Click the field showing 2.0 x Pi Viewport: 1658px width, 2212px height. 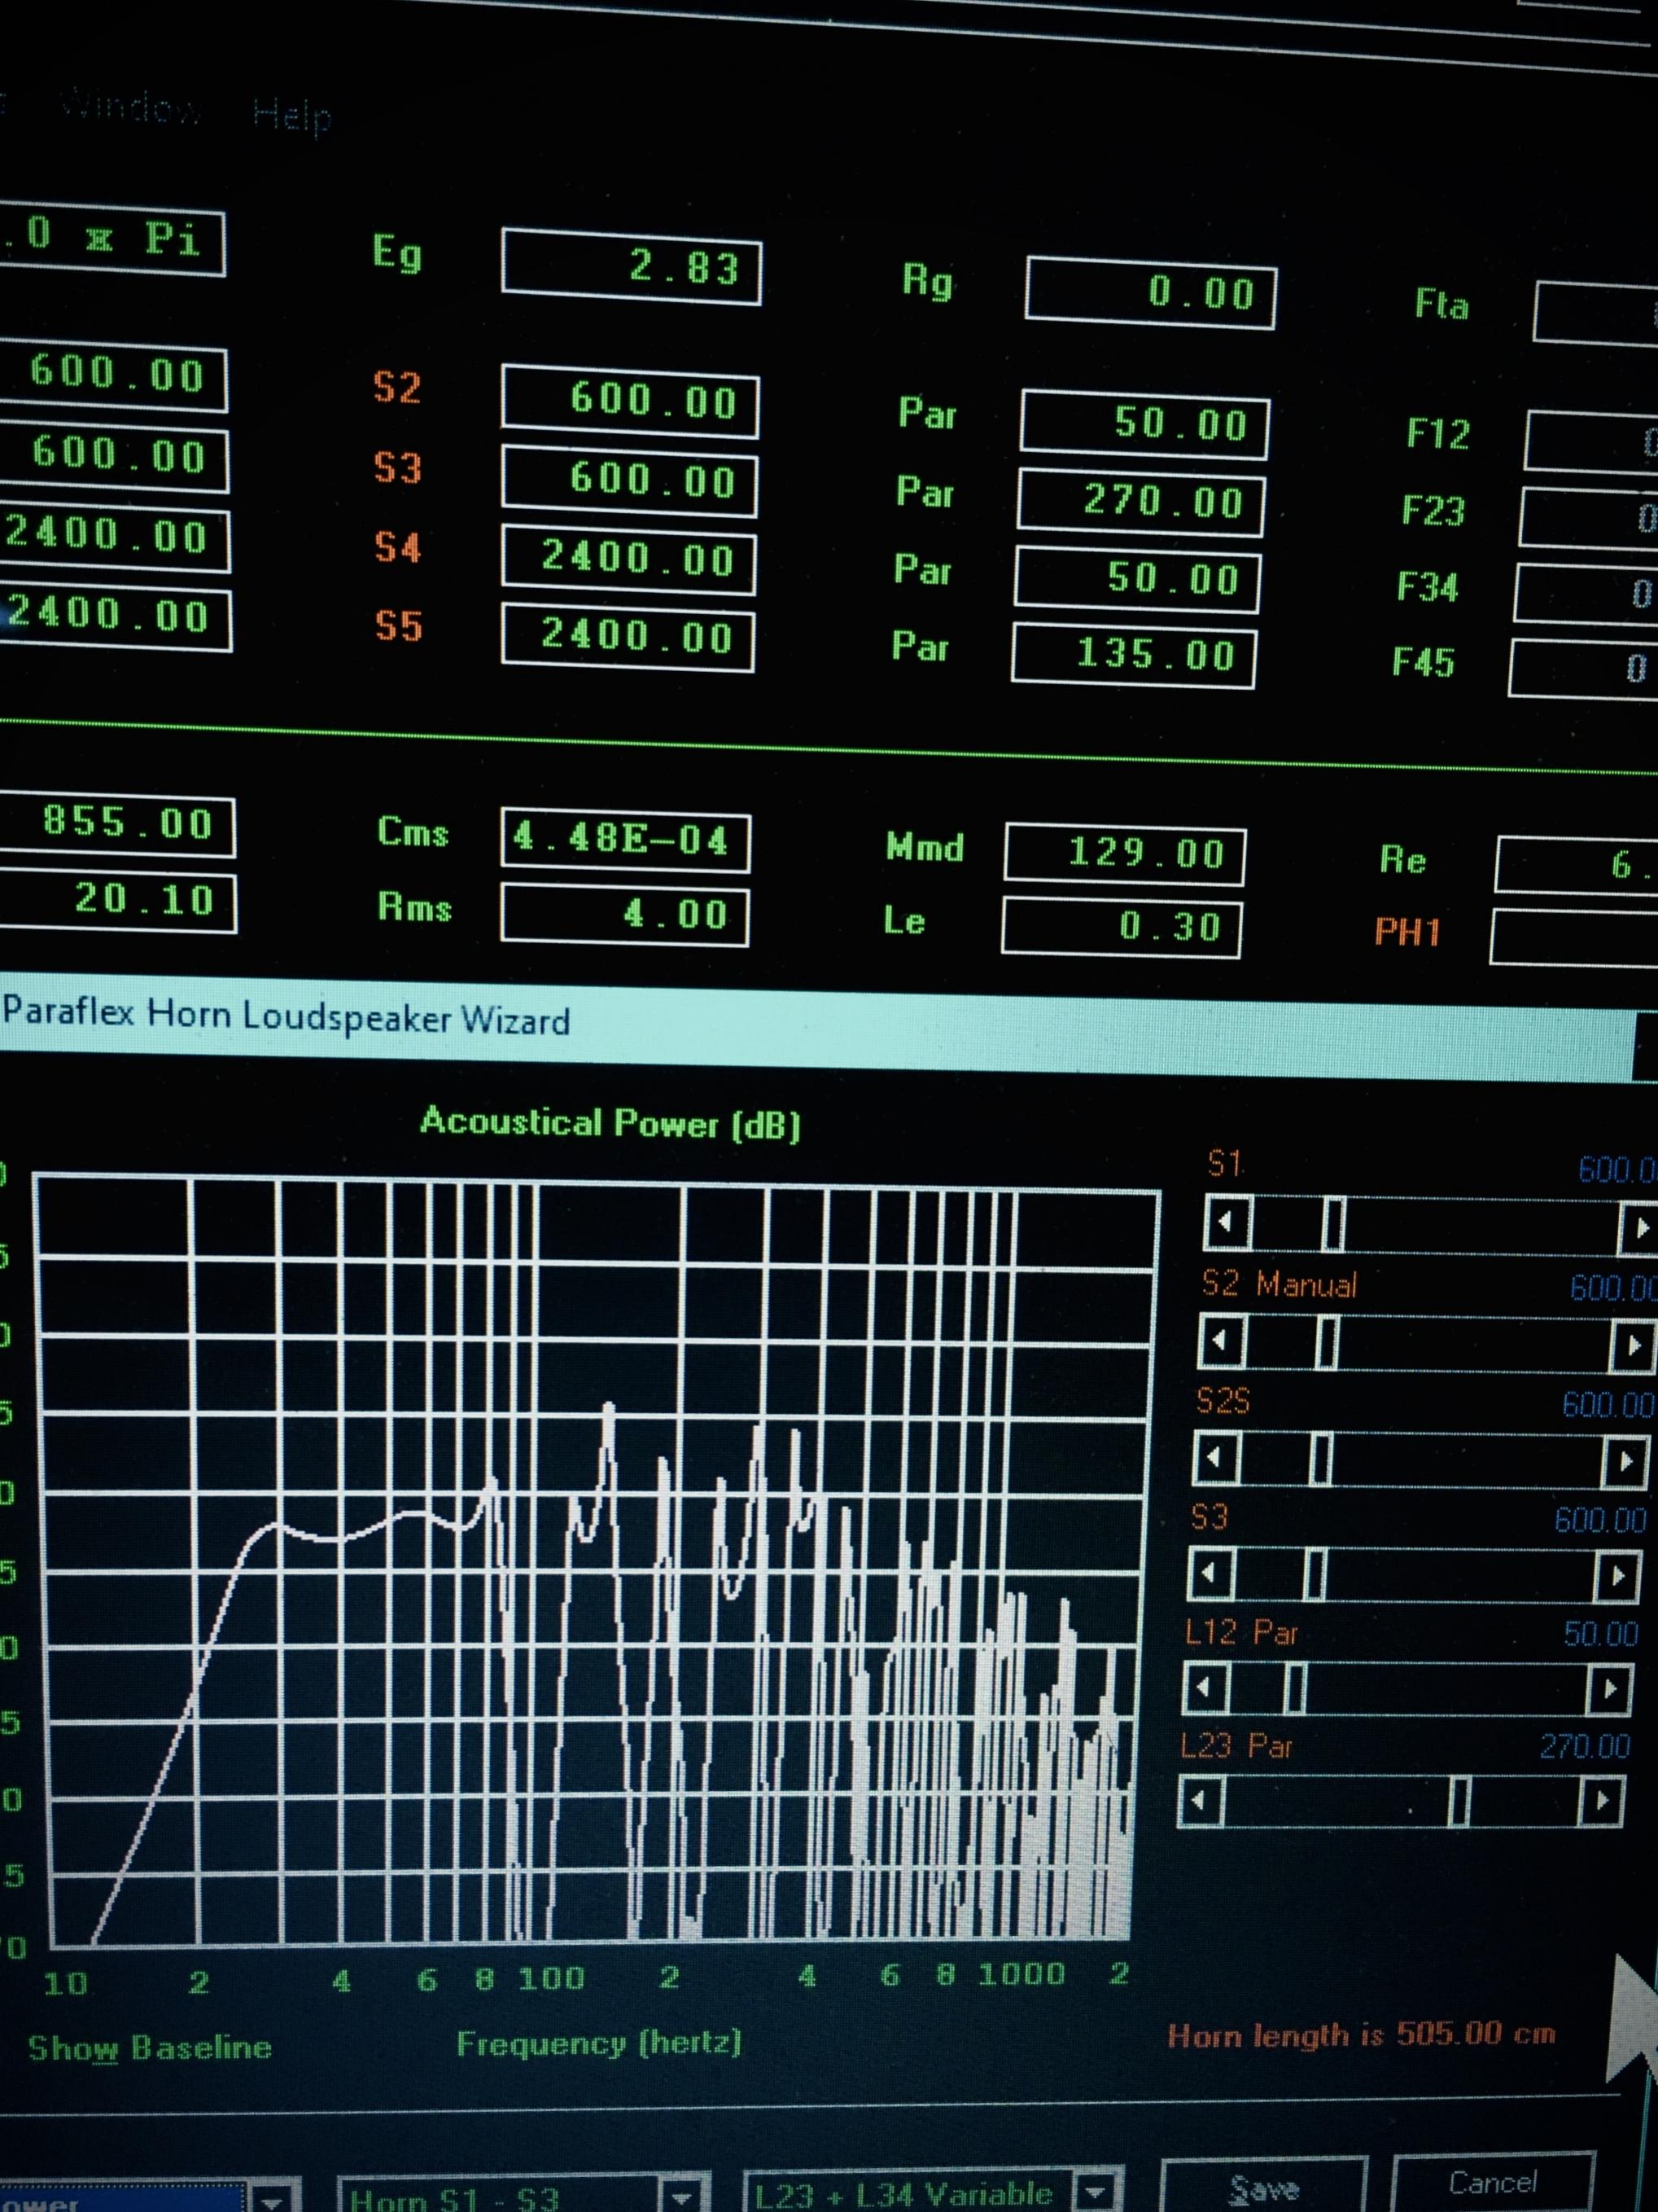(x=112, y=239)
